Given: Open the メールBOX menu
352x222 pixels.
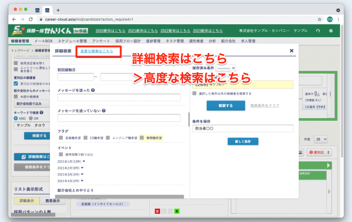Looking at the screenshot, I should click(44, 41).
